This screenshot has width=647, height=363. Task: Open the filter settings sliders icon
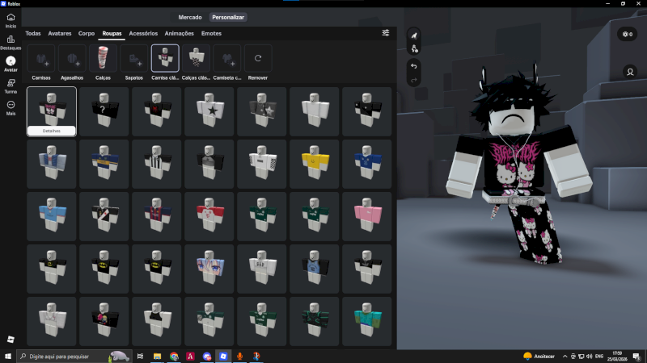(x=386, y=33)
